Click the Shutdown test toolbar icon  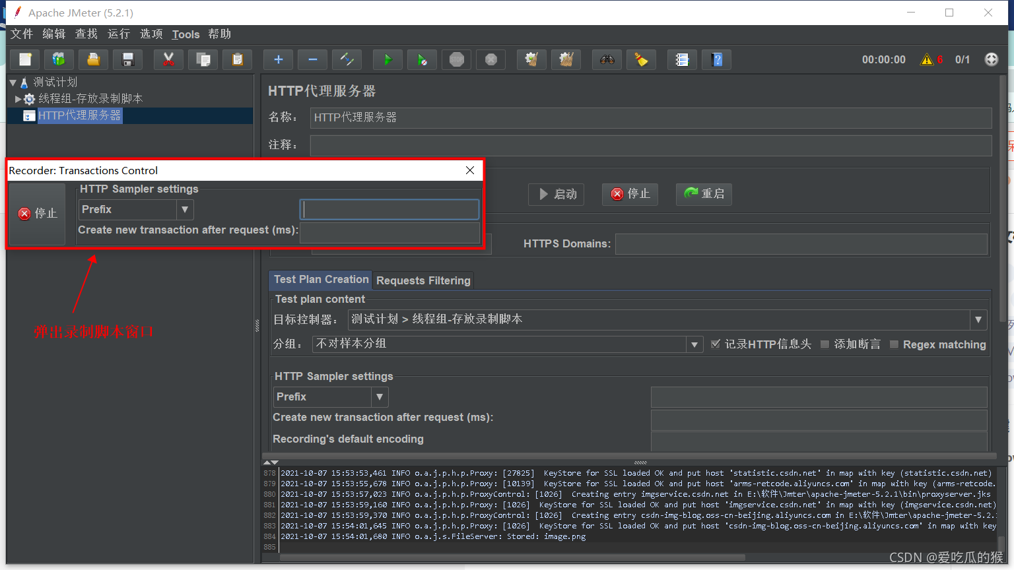491,59
